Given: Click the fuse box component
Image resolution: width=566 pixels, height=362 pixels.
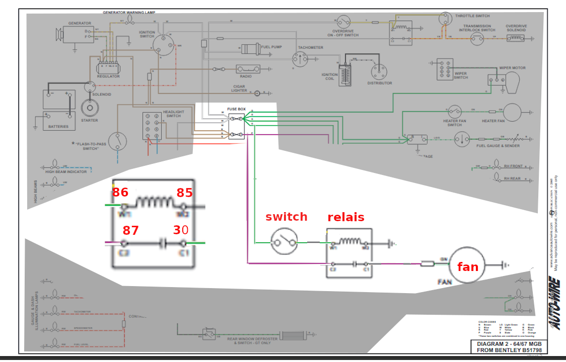Looking at the screenshot, I should coord(237,126).
